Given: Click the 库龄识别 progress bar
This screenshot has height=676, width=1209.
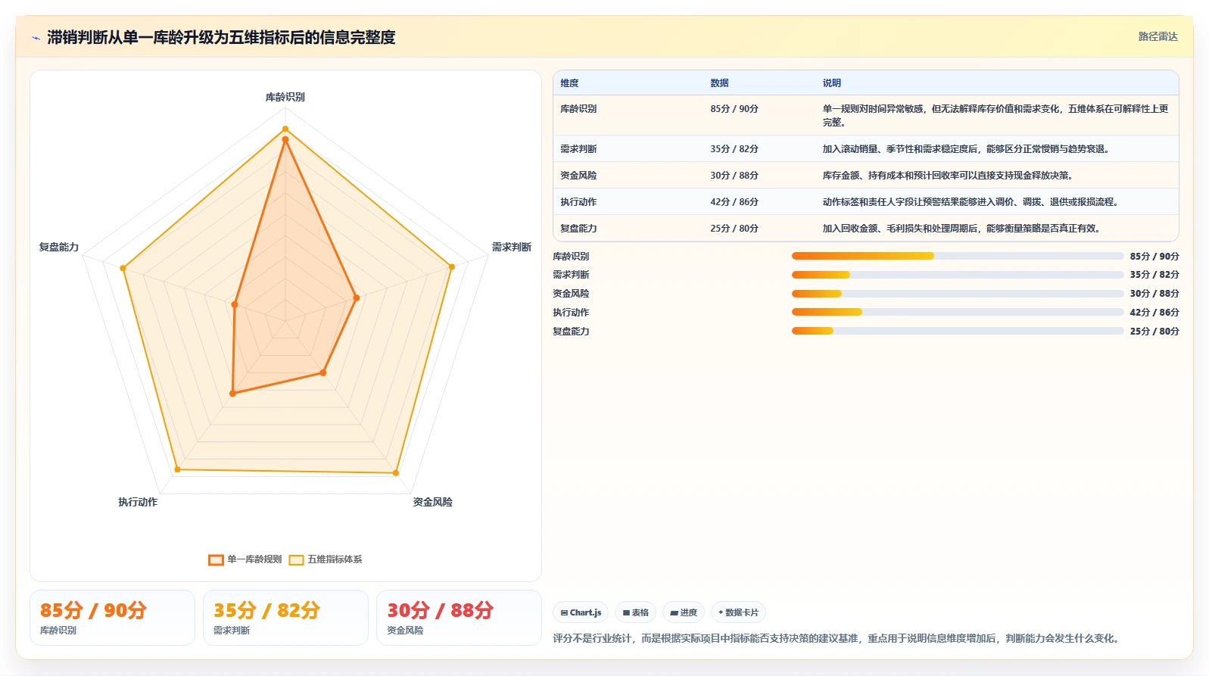Looking at the screenshot, I should 958,256.
